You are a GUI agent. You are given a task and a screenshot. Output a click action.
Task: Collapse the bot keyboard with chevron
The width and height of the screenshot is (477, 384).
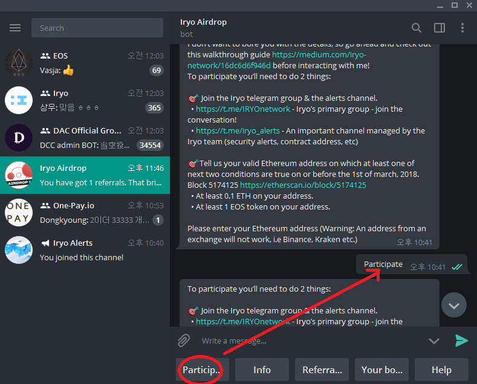(434, 341)
